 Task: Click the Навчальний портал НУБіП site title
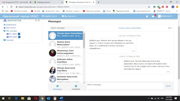pos(21,16)
